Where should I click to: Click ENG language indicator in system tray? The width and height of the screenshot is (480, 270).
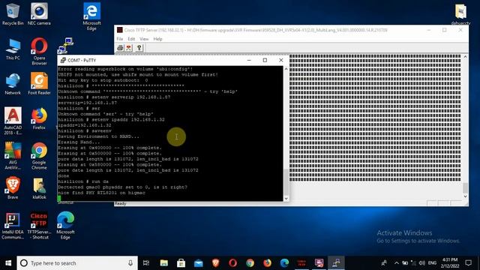(x=432, y=263)
